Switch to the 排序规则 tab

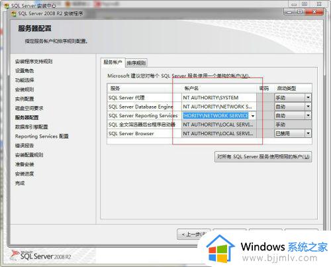pos(136,63)
